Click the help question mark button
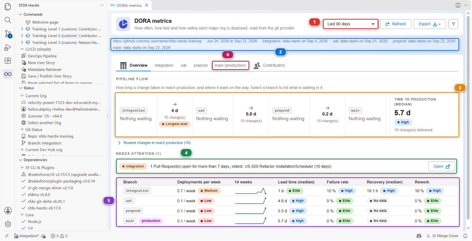This screenshot has height=241, width=472. (x=453, y=24)
